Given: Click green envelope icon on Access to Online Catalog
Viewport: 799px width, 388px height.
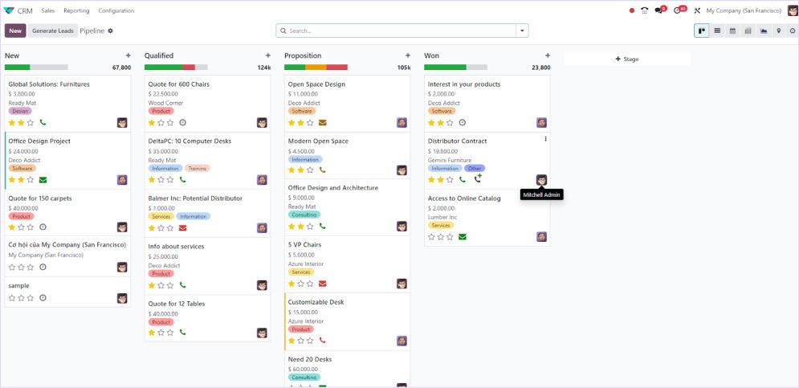Looking at the screenshot, I should coord(463,236).
